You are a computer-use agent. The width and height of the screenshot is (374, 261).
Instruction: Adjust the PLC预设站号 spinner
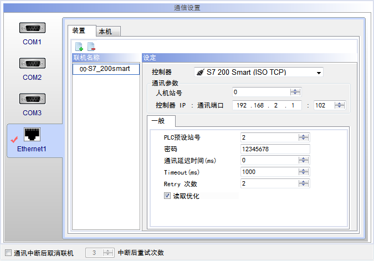(x=304, y=137)
